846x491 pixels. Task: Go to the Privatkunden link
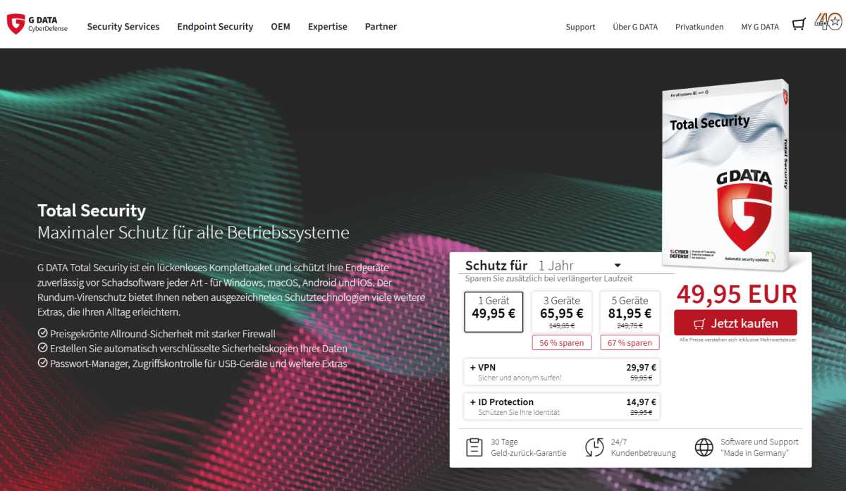[699, 27]
